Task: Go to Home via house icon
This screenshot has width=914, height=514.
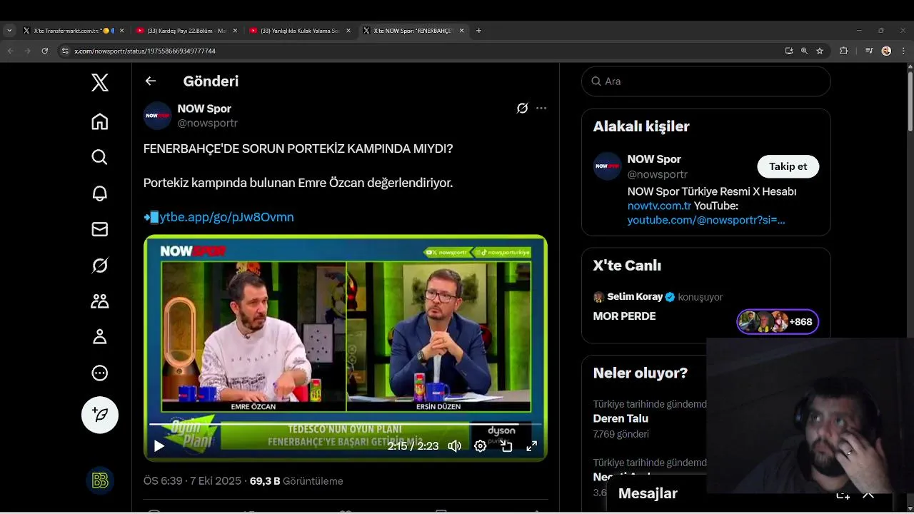Action: tap(100, 121)
